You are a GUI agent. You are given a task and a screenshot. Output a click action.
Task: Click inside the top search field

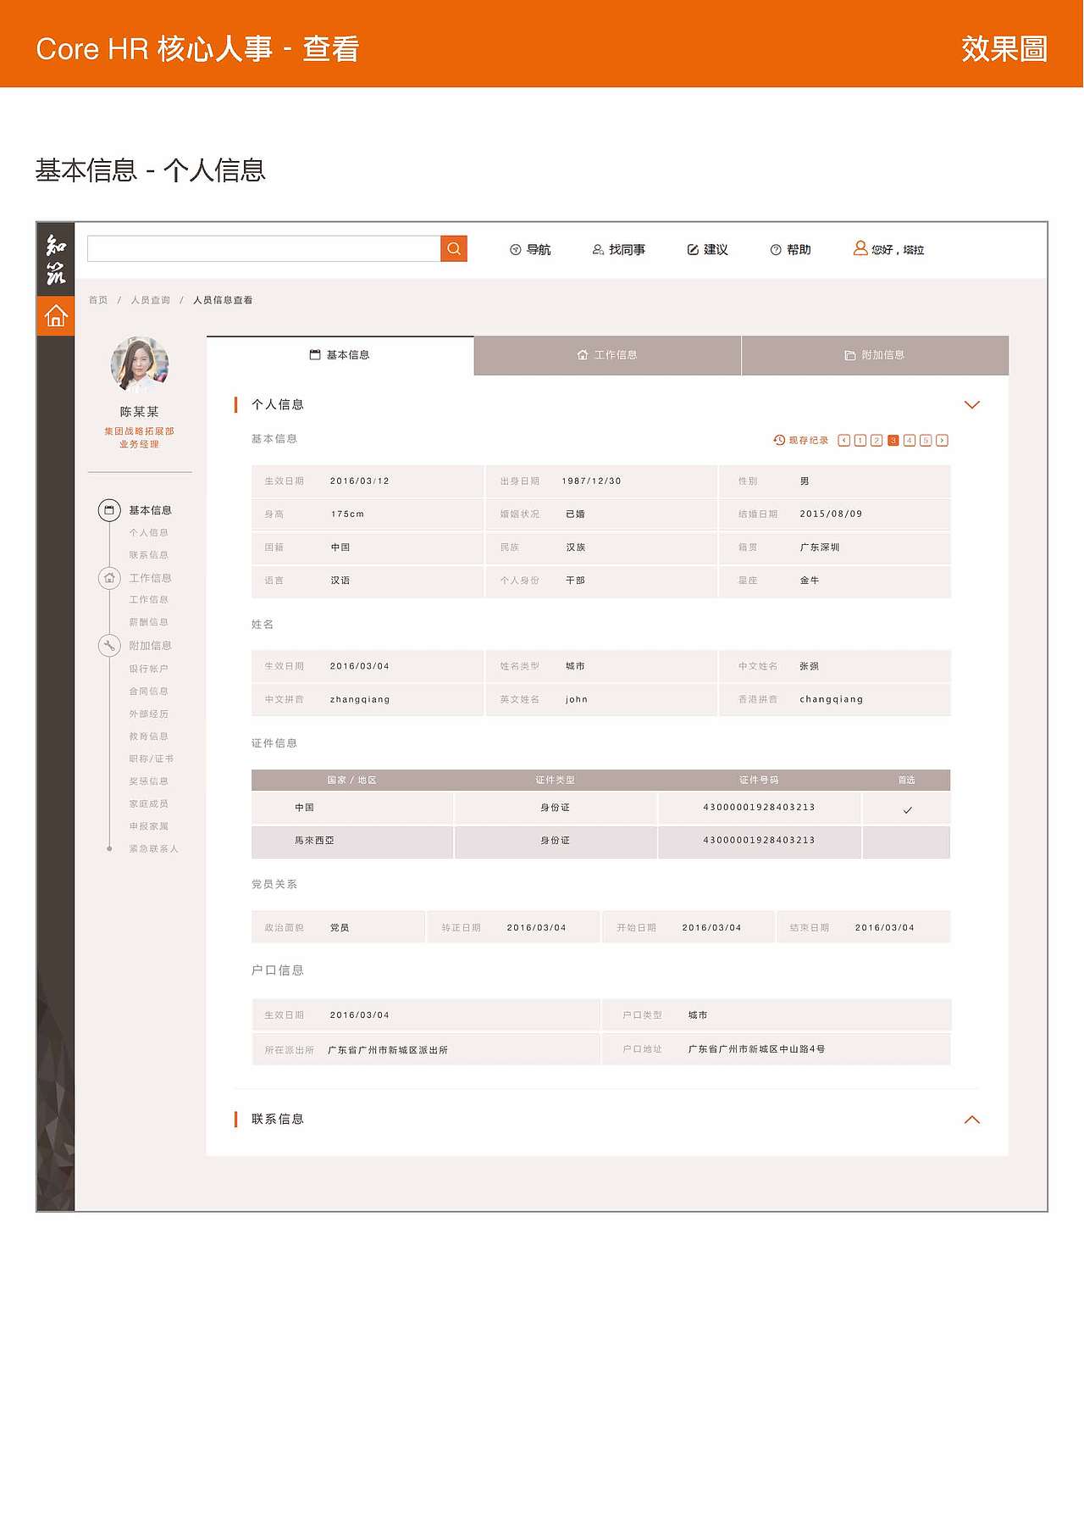click(x=264, y=248)
